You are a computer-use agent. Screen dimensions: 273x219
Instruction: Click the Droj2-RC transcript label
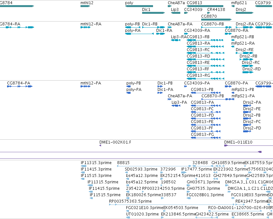point(251,63)
